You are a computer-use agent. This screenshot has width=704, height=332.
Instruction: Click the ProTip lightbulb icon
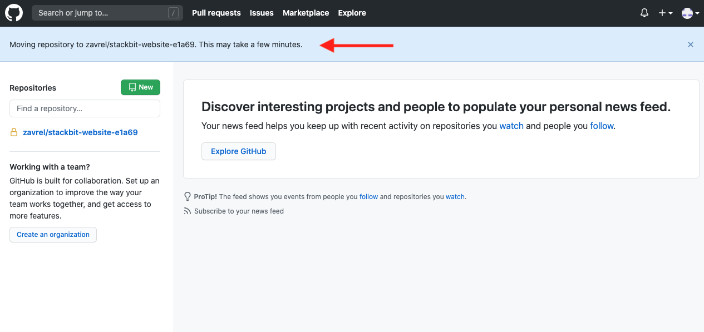click(188, 196)
